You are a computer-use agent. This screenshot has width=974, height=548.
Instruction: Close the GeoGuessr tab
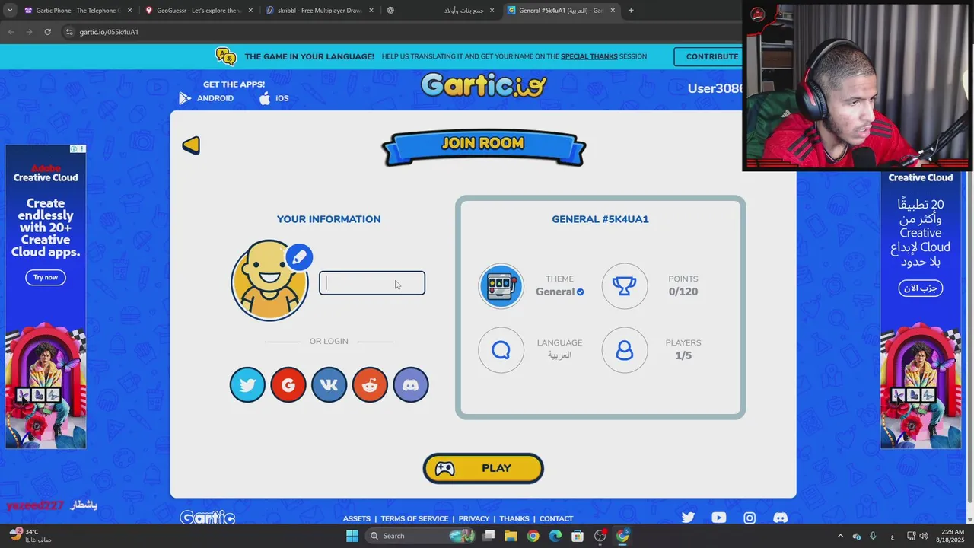[x=250, y=11]
